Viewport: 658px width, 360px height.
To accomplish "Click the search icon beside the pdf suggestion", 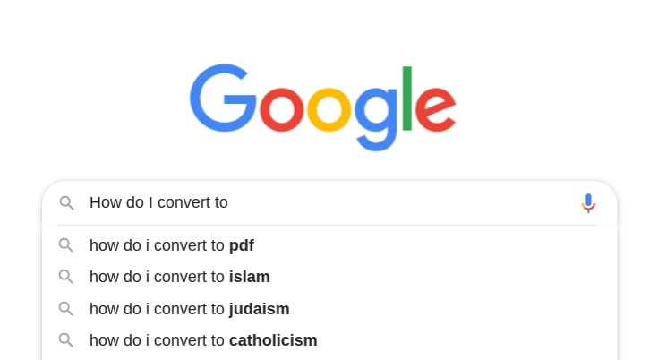I will 66,245.
